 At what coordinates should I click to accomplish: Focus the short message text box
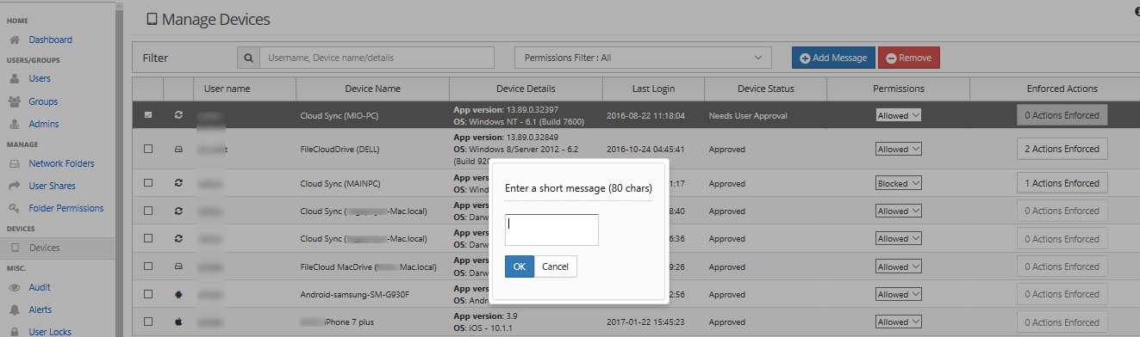point(551,230)
